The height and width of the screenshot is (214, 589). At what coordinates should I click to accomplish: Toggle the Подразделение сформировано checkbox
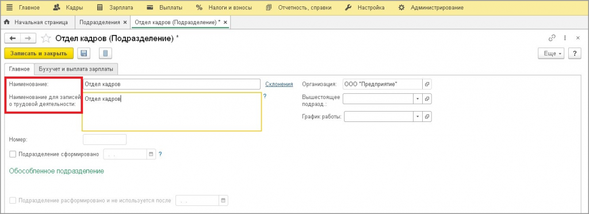13,154
